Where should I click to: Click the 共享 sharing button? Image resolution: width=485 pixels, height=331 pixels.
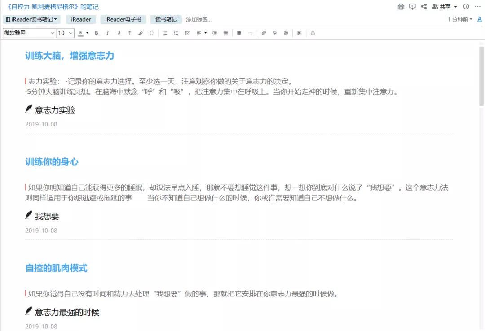[443, 6]
